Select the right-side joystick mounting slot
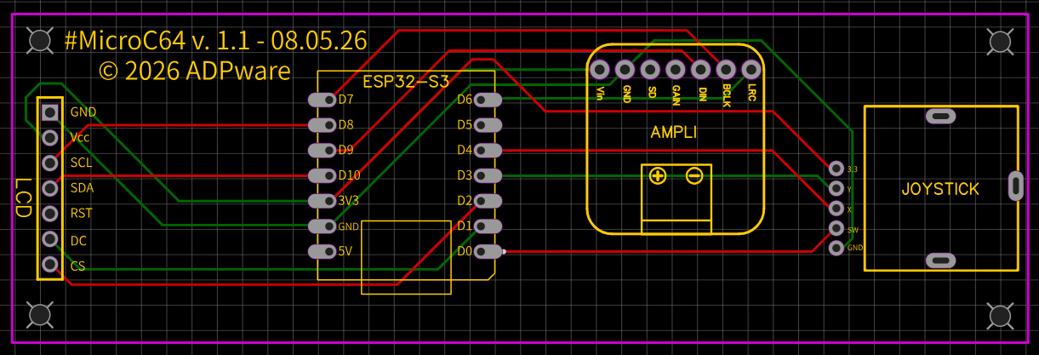 tap(1014, 186)
